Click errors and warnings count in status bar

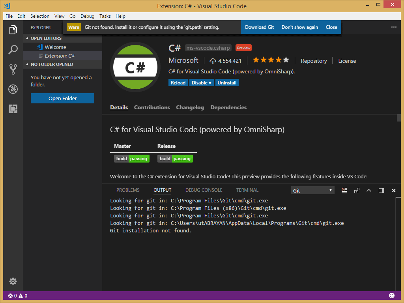click(x=18, y=296)
